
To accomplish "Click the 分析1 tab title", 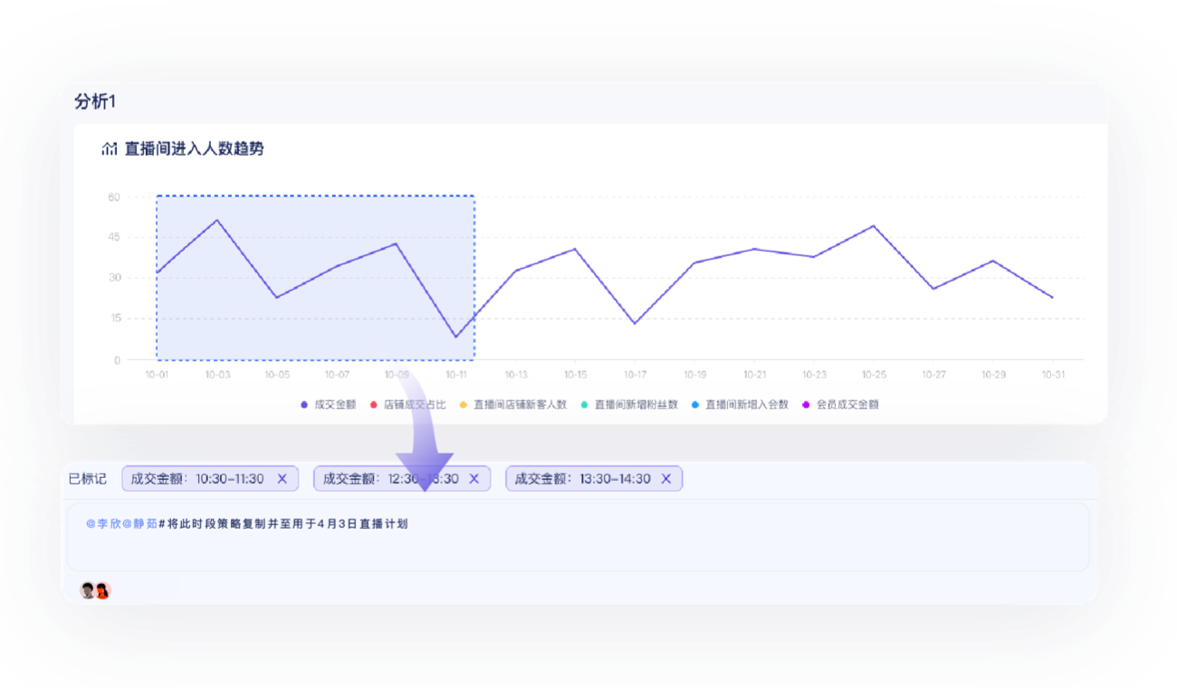I will point(95,101).
